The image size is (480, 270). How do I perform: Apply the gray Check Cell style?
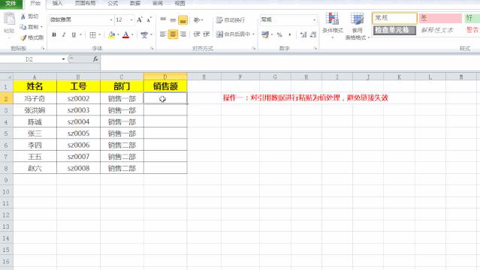pyautogui.click(x=394, y=30)
